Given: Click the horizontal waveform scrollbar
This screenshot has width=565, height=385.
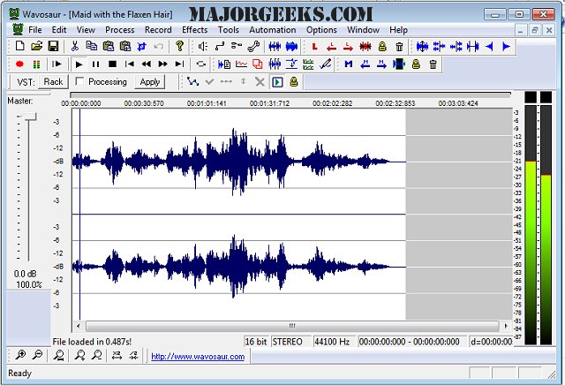Looking at the screenshot, I should click(x=291, y=325).
